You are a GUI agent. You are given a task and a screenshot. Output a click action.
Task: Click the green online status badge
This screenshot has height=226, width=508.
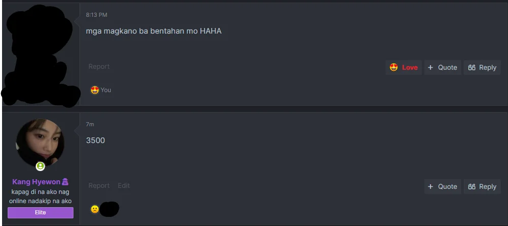40,166
